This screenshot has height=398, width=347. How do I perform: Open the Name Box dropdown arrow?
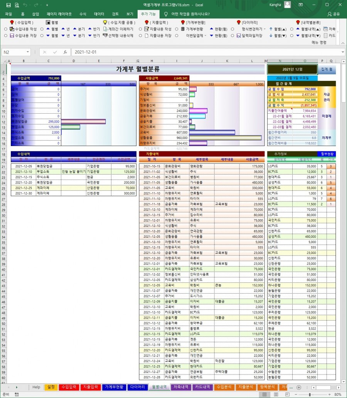coord(27,52)
